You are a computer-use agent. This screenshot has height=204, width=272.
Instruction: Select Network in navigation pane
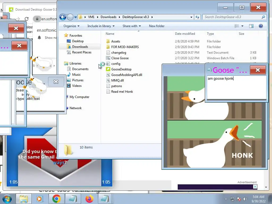(75, 108)
